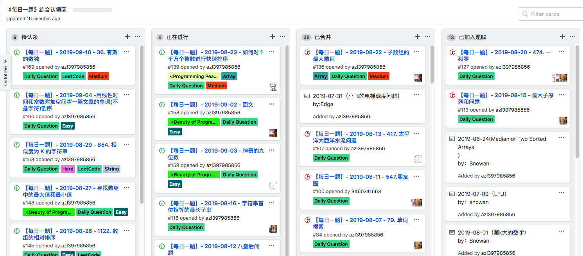Open issue 2019-08-07 - 79. 单词搜索
The width and height of the screenshot is (583, 256).
point(360,223)
